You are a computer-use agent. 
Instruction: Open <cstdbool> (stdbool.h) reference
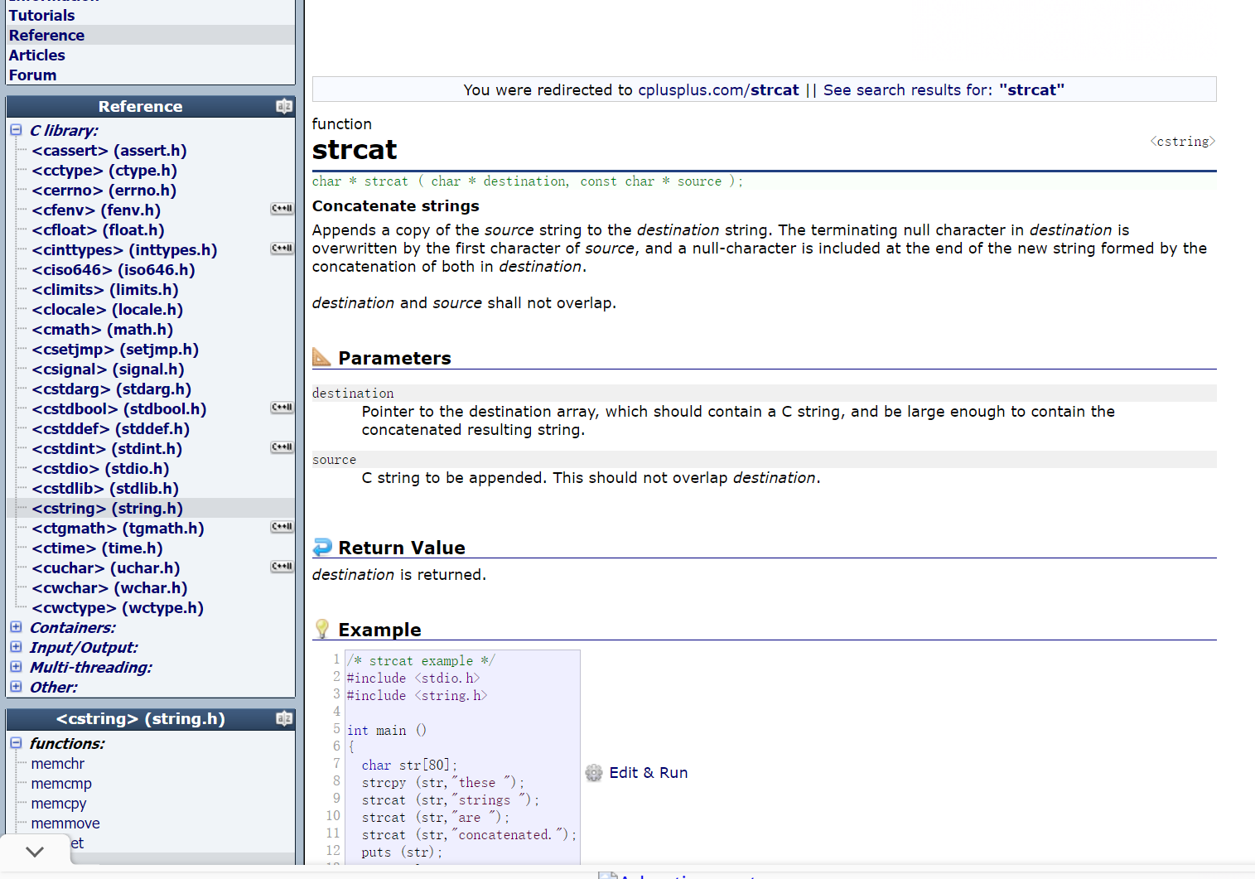119,408
